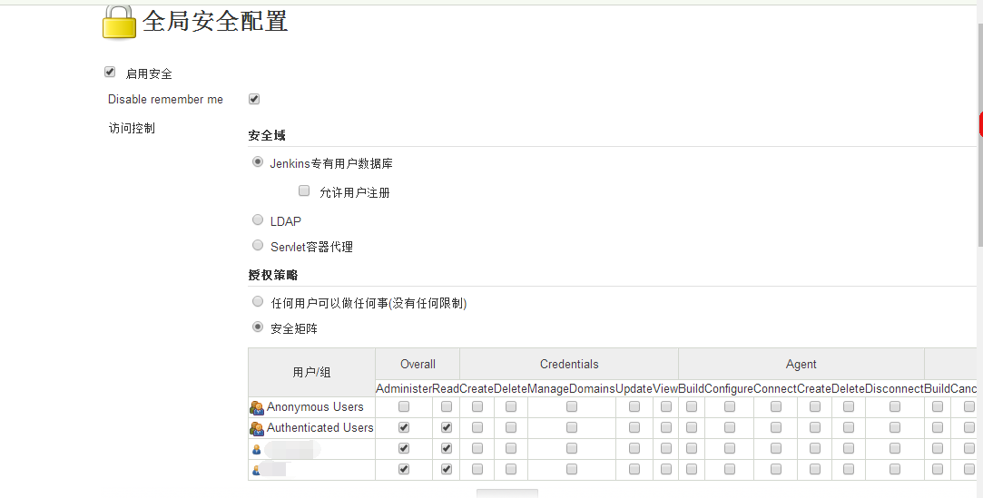Check ManageDomains for Anonymous Users

(572, 406)
